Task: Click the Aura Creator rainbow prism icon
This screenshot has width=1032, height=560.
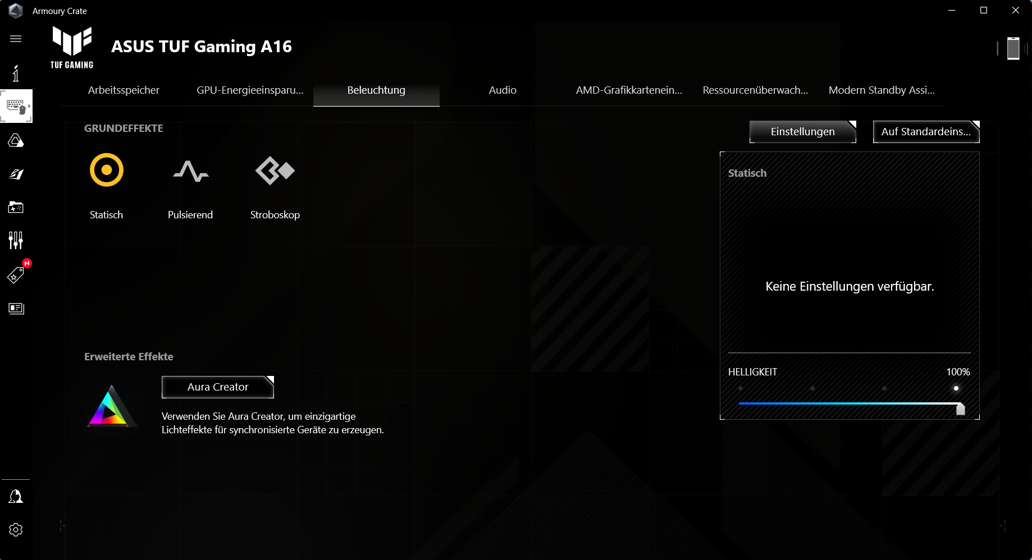Action: [x=112, y=406]
